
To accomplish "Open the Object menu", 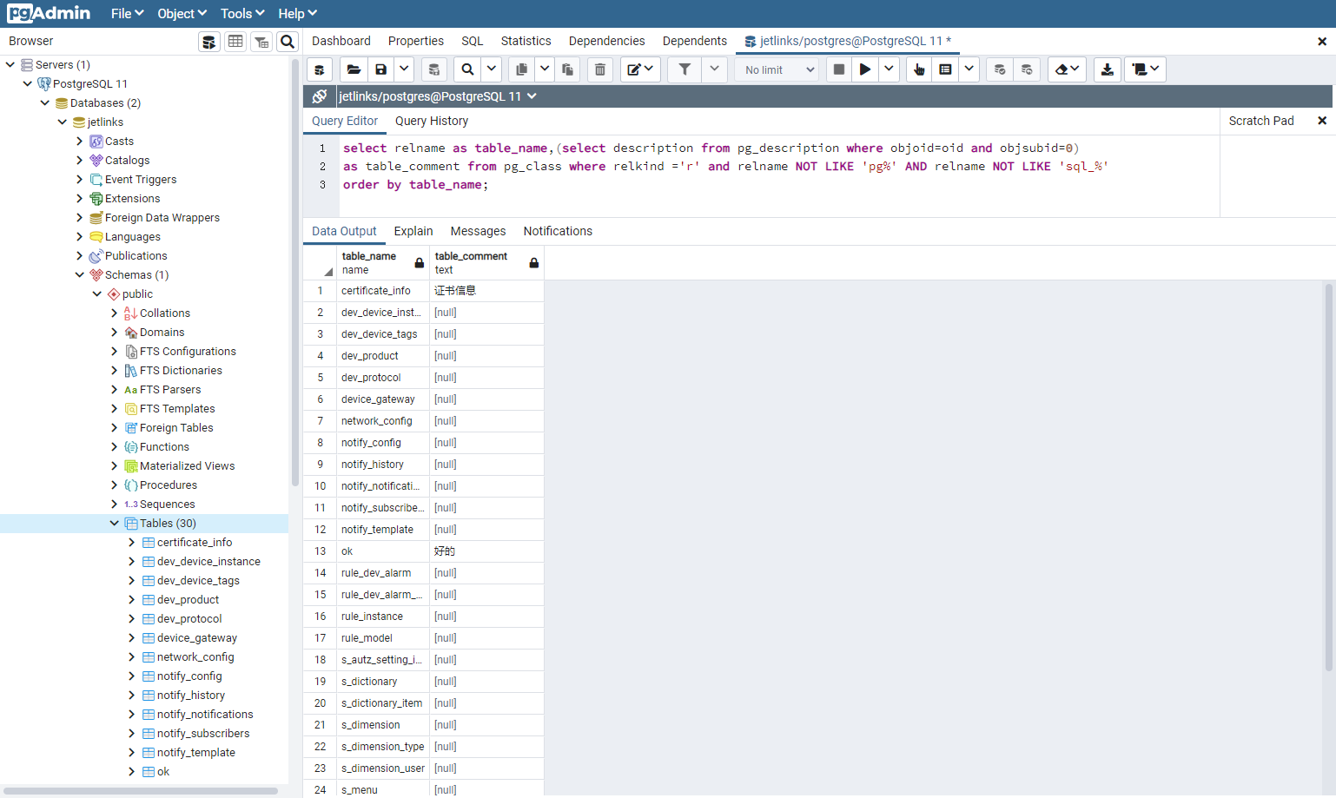I will pos(182,14).
